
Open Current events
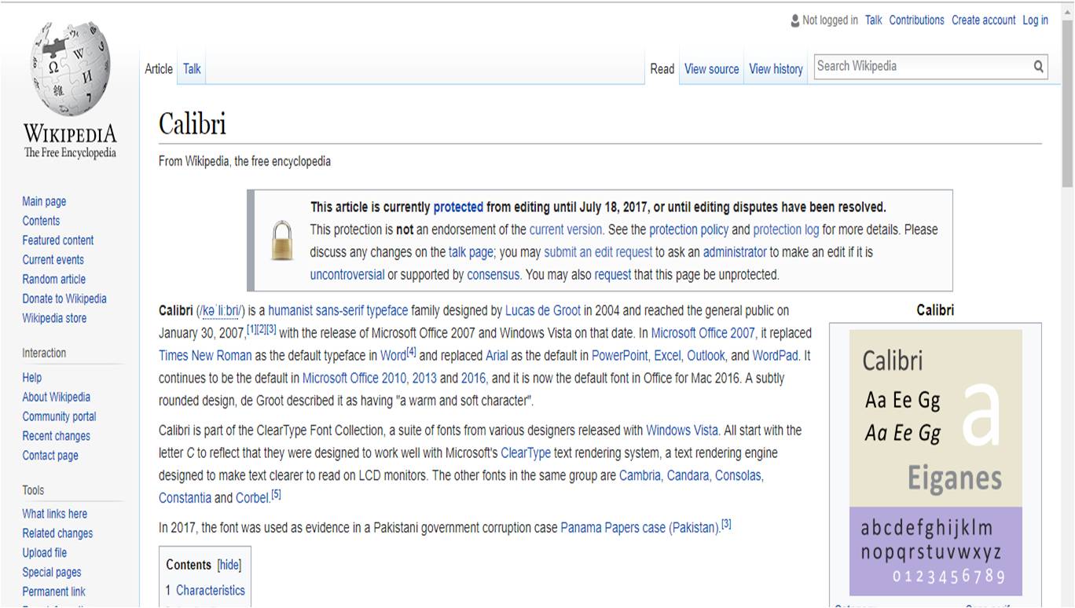[x=53, y=260]
